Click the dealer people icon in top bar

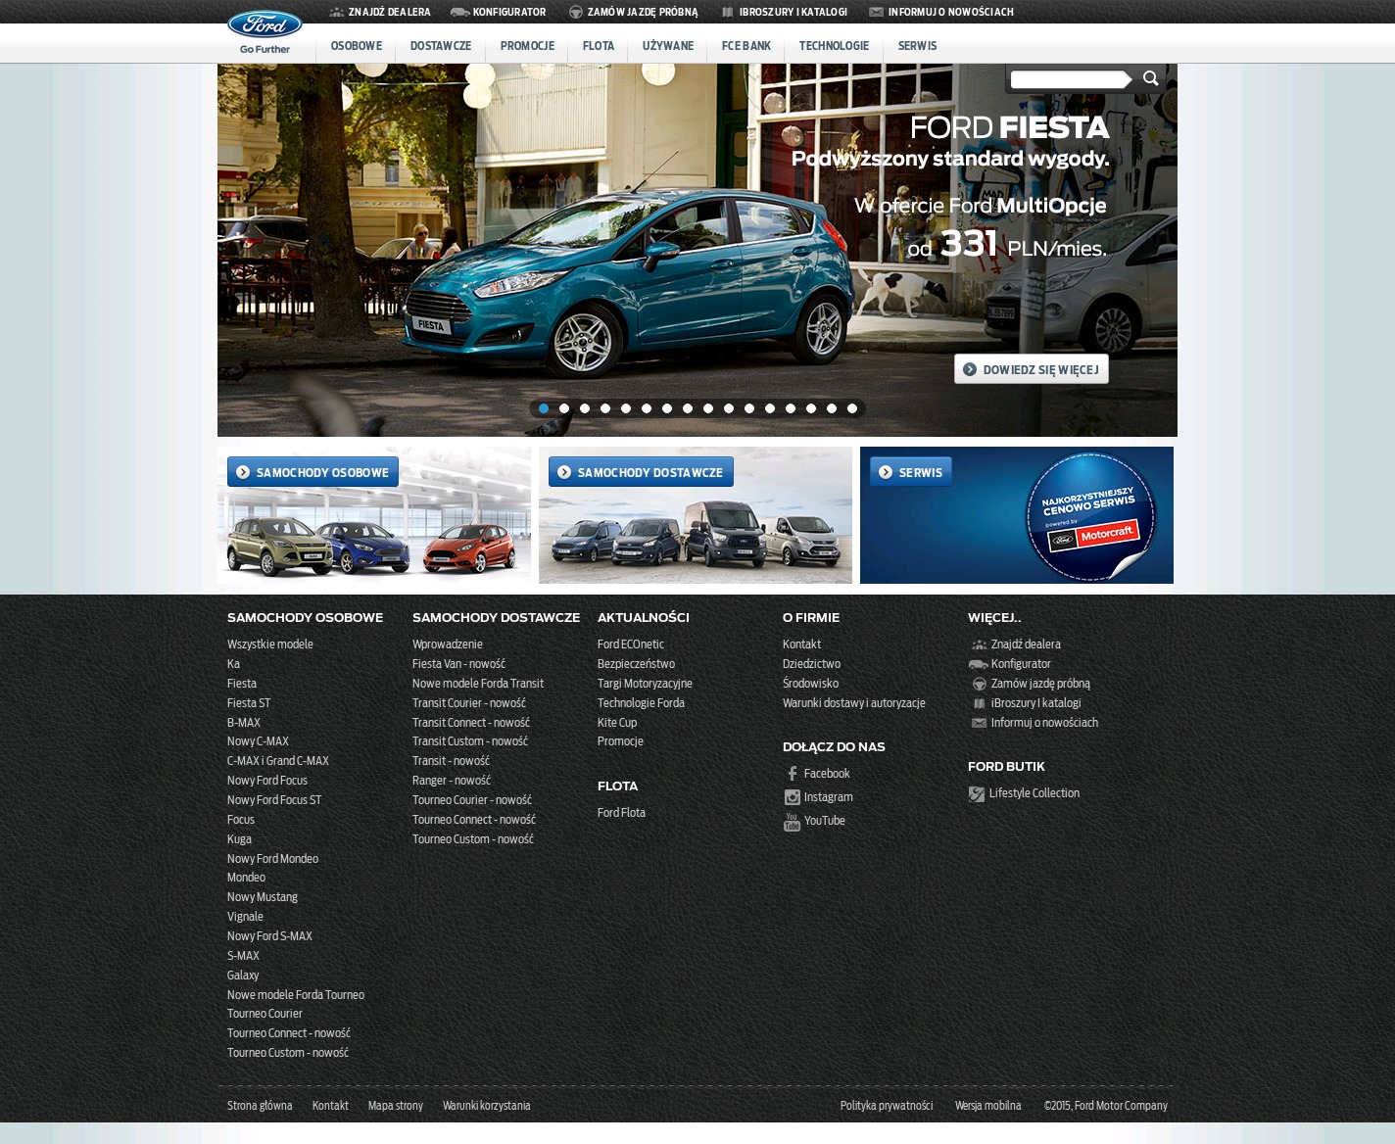337,12
